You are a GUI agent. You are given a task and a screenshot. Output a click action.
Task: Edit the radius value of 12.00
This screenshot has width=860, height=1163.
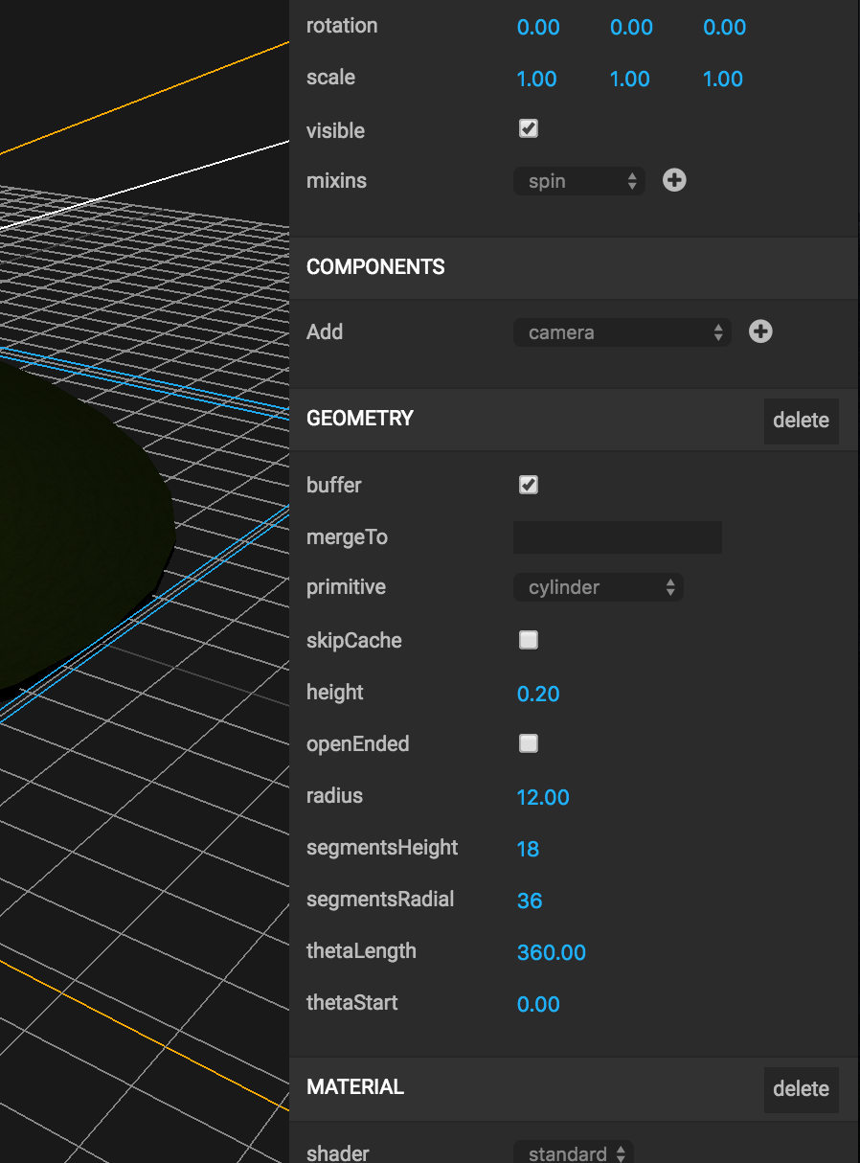coord(543,796)
